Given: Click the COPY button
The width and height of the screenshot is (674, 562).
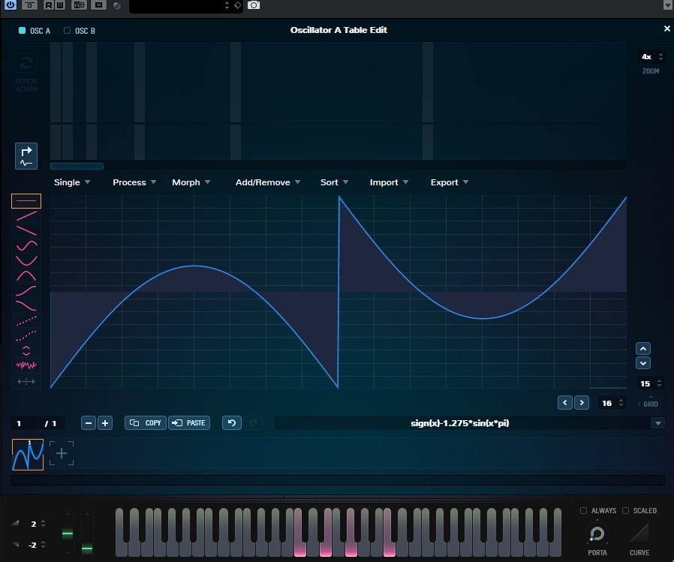Looking at the screenshot, I should pyautogui.click(x=144, y=422).
